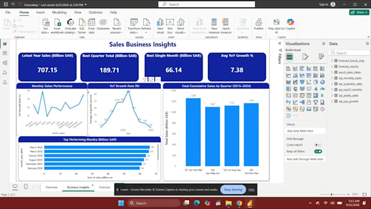Screen dimensions: 371x209
Task: Expand the forecast_future_only table
Action: [x=332, y=61]
